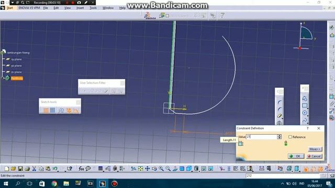Select the Spline sketch tool
This screenshot has height=188, width=335.
305,120
